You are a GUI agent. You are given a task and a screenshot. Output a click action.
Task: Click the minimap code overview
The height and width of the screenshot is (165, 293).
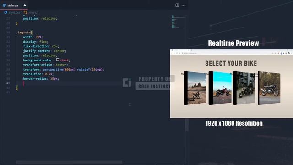point(178,22)
